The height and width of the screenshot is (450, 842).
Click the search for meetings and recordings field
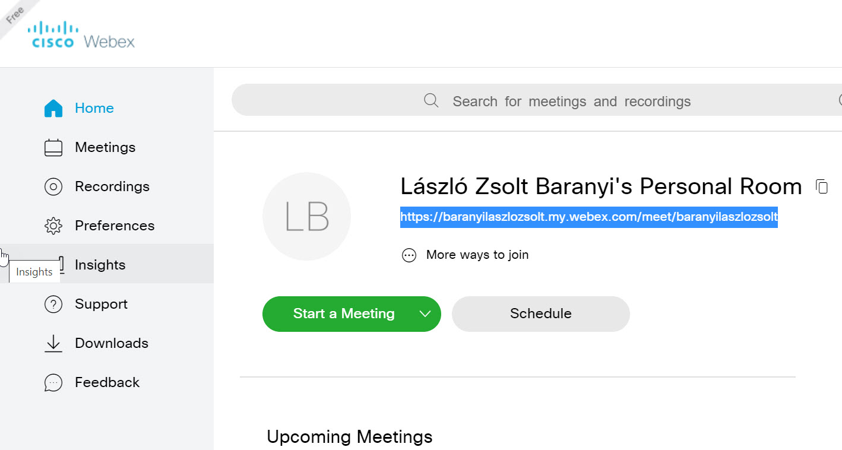(x=537, y=100)
